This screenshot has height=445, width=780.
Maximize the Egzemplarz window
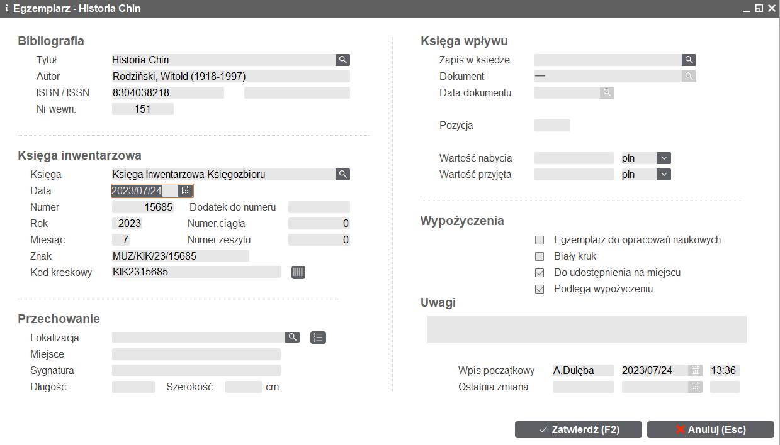coord(759,8)
